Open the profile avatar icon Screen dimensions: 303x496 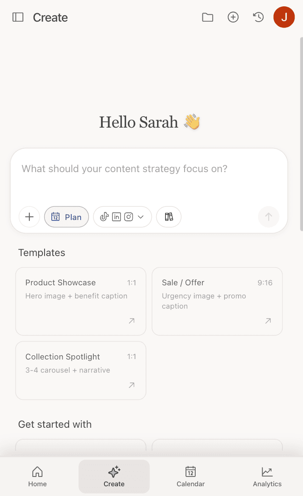pyautogui.click(x=284, y=17)
